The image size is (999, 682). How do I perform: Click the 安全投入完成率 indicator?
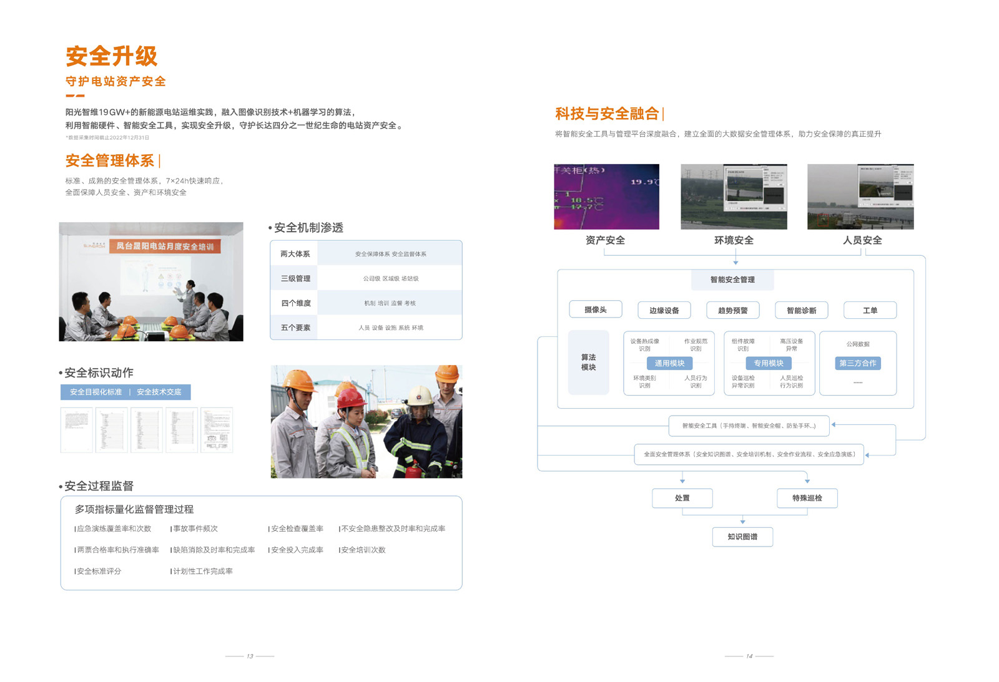tap(297, 550)
